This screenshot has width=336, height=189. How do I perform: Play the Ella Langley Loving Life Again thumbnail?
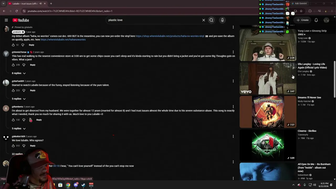click(x=268, y=78)
